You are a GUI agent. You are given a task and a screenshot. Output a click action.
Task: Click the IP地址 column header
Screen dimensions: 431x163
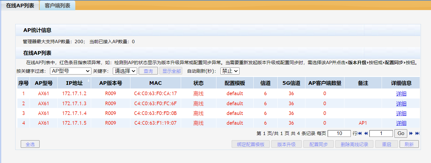(x=74, y=83)
